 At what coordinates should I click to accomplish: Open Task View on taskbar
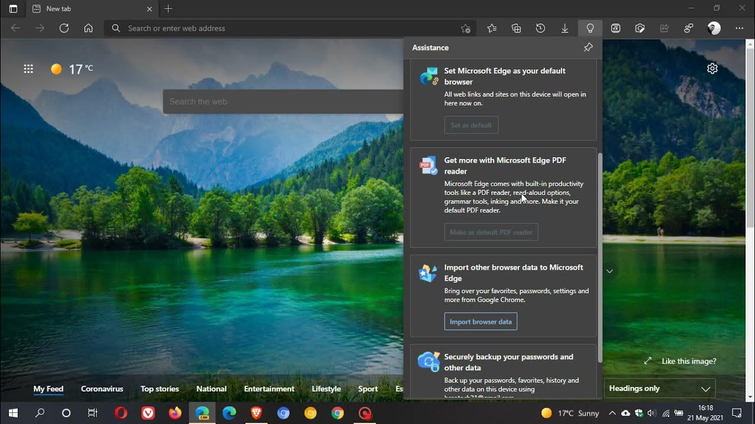[93, 413]
